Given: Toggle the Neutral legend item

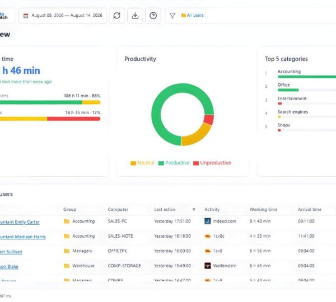Looking at the screenshot, I should click(142, 163).
